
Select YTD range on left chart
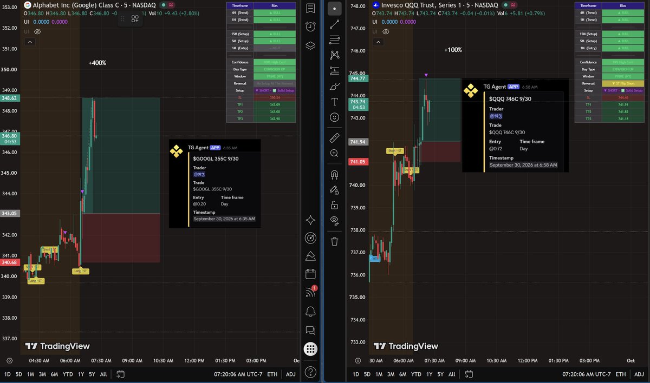[x=68, y=374]
